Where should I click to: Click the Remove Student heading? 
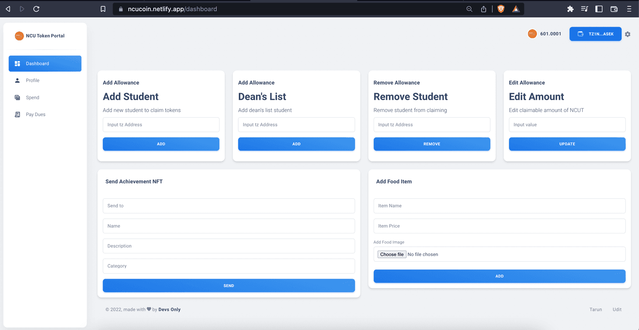click(410, 97)
